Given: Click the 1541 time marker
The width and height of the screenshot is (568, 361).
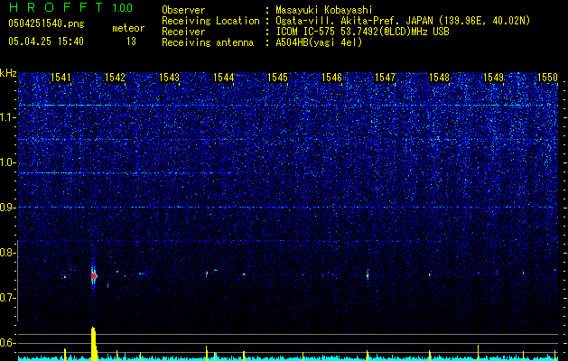Looking at the screenshot, I should click(61, 78).
